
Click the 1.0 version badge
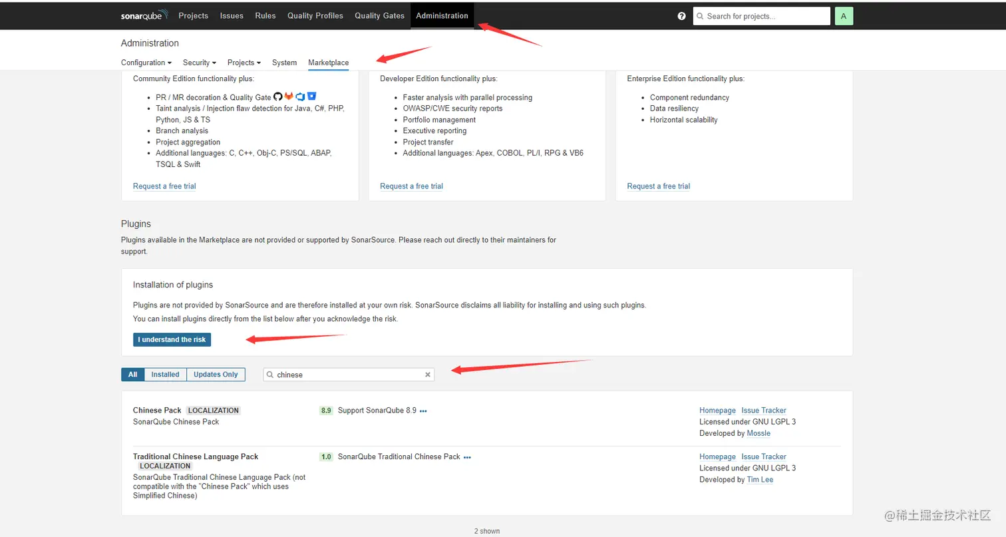[x=326, y=457]
